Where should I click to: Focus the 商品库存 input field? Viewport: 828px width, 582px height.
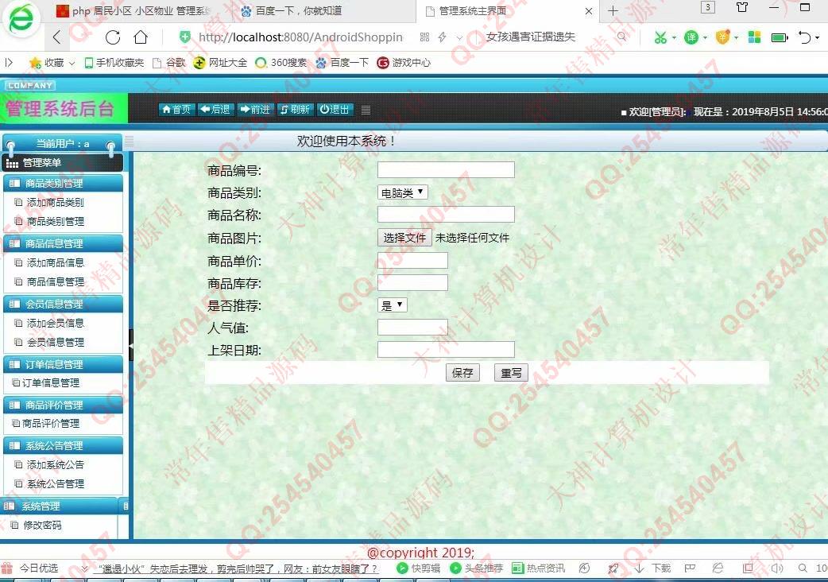pyautogui.click(x=412, y=282)
